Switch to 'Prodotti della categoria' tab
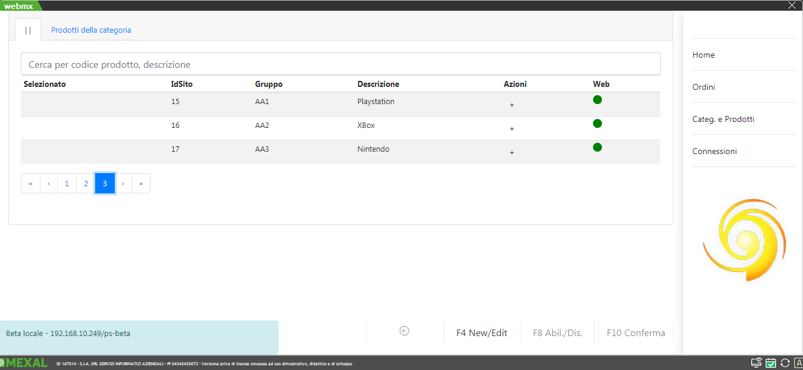 (x=91, y=30)
